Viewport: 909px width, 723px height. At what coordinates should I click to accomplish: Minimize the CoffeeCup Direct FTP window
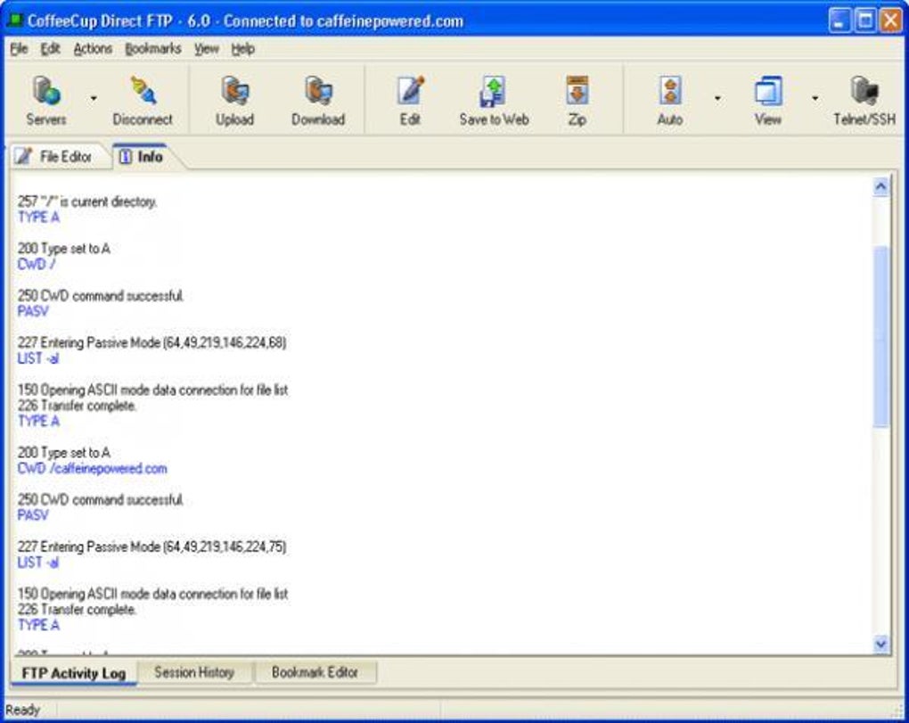pos(839,21)
